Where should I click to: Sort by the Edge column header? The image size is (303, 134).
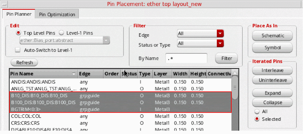(x=91, y=74)
